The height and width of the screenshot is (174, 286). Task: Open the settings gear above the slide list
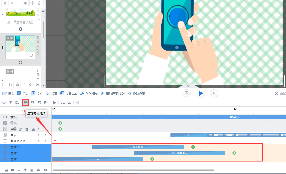32,3
